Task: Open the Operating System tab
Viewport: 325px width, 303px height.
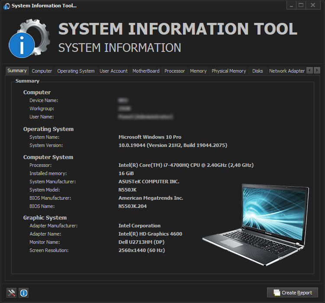Action: click(76, 71)
